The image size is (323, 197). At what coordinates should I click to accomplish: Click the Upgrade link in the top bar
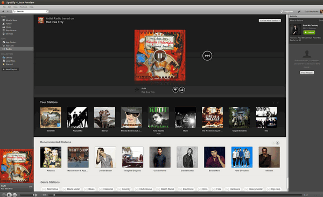(x=286, y=11)
